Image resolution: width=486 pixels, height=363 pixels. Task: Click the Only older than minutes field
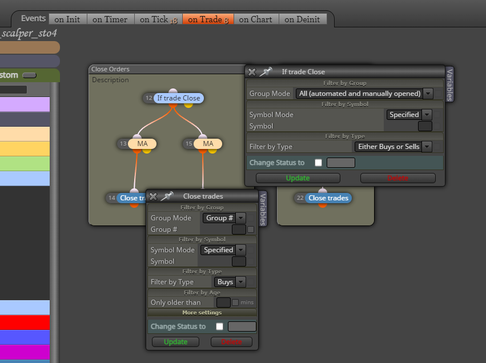tap(223, 302)
